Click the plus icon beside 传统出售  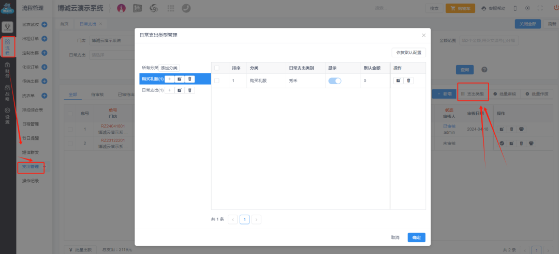coord(45,82)
